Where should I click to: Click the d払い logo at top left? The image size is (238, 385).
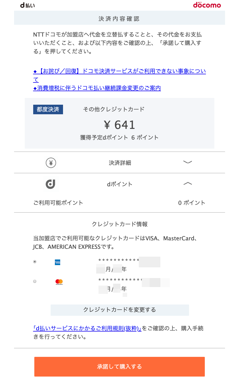coord(28,5)
